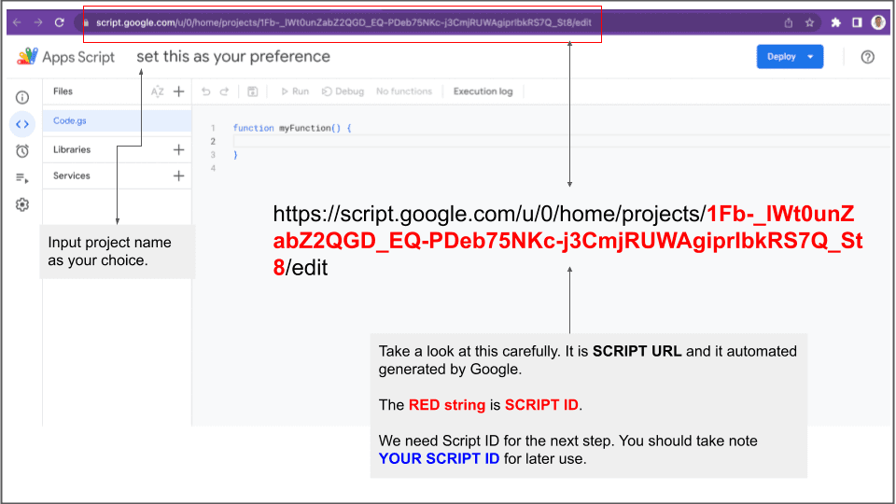
Task: Open Executions list icon in sidebar
Action: [x=22, y=178]
